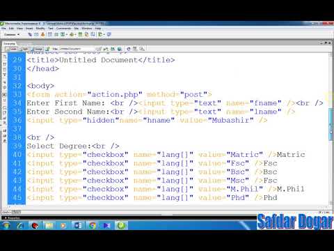Click Preview in Browser globe icon
The height and width of the screenshot is (251, 334).
click(x=120, y=49)
